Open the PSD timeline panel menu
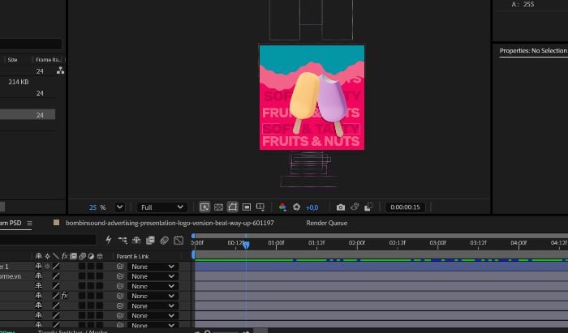Image resolution: width=568 pixels, height=333 pixels. (x=30, y=223)
